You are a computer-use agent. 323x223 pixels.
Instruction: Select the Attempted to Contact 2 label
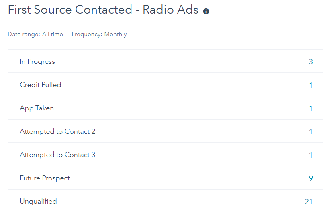(x=57, y=132)
